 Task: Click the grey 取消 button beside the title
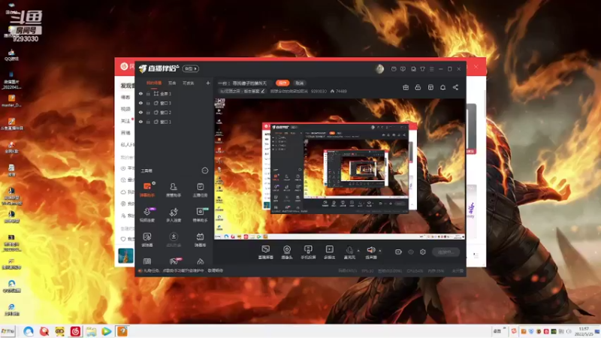click(300, 83)
